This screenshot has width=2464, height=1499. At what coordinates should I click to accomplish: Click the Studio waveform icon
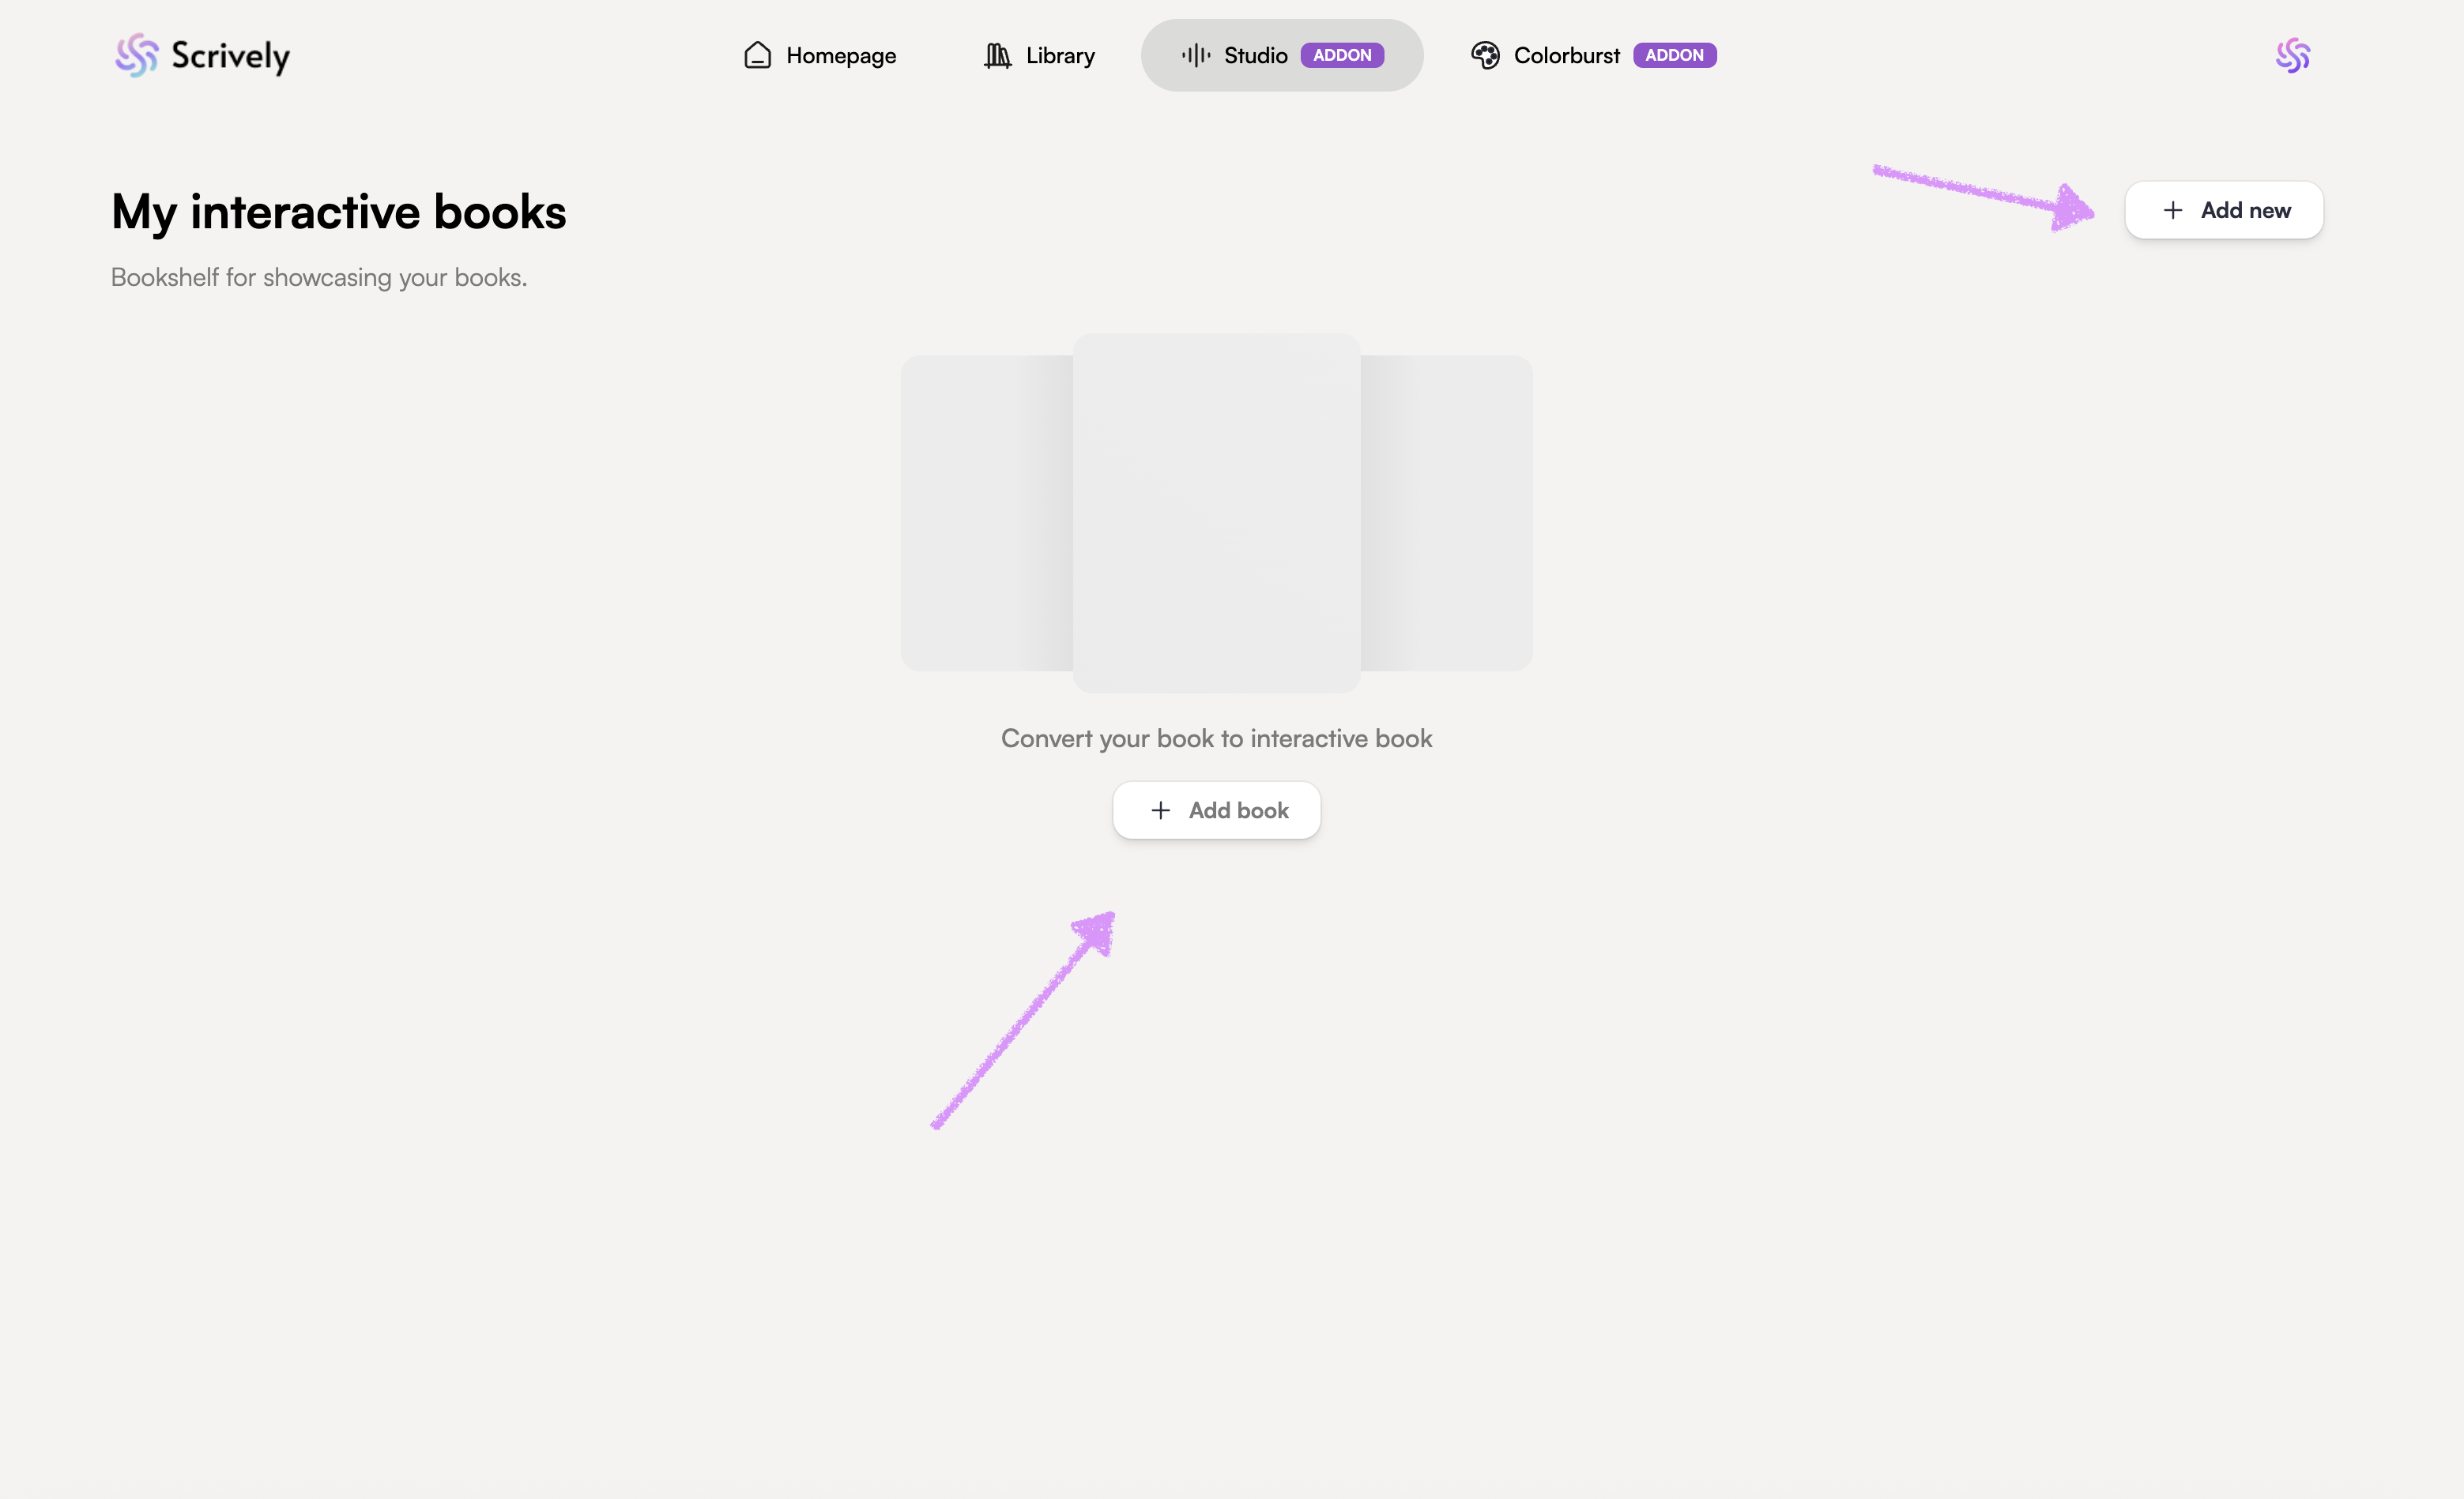1195,55
